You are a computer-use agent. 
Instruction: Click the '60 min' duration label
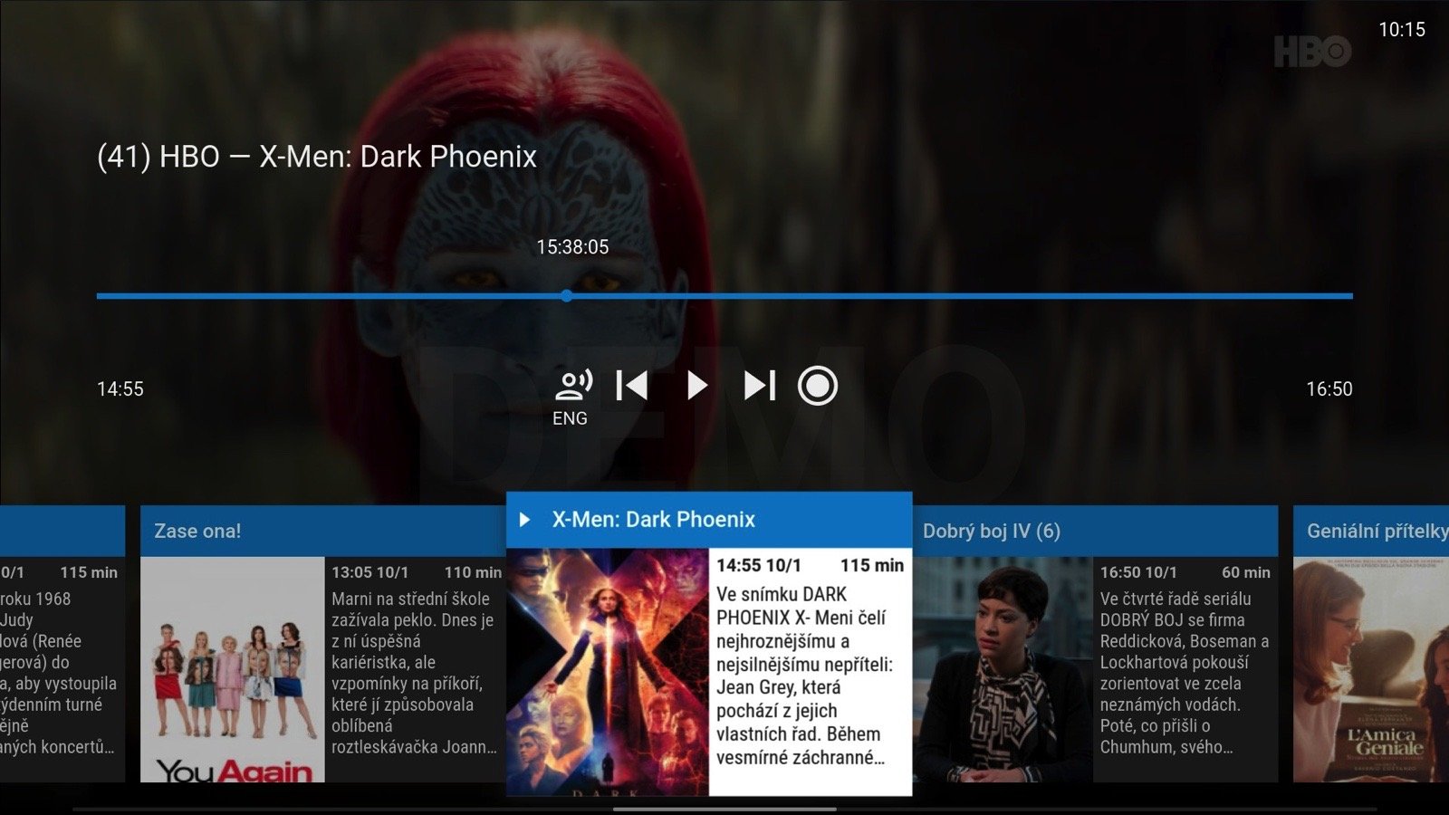[x=1246, y=572]
